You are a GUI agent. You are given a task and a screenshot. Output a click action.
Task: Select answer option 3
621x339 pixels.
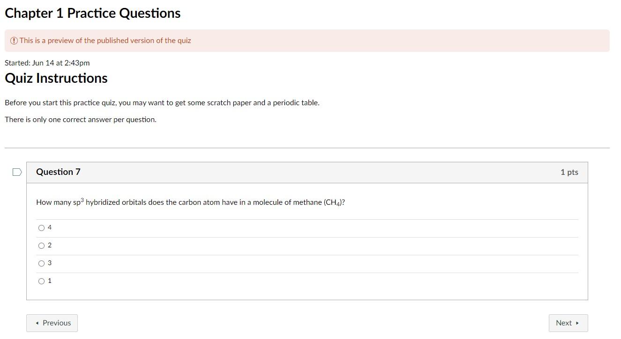click(x=42, y=263)
